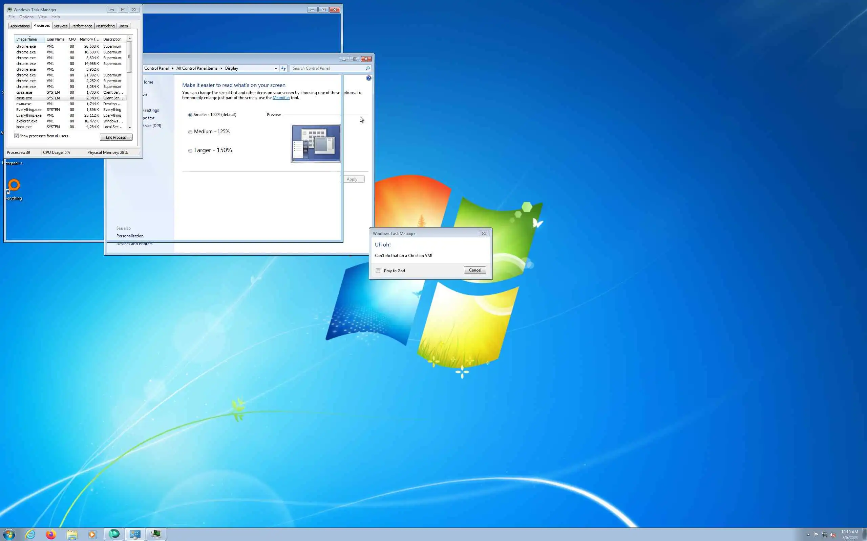The height and width of the screenshot is (541, 867).
Task: Click the Control Panel refresh icon
Action: pos(283,68)
